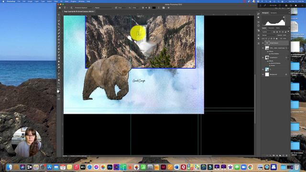Switch to the Paths tab
306x172 pixels.
click(x=278, y=28)
